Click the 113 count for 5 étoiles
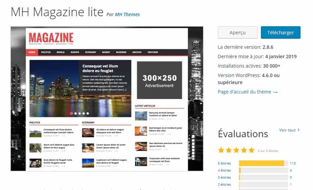Image resolution: width=313 pixels, height=190 pixels. (293, 163)
